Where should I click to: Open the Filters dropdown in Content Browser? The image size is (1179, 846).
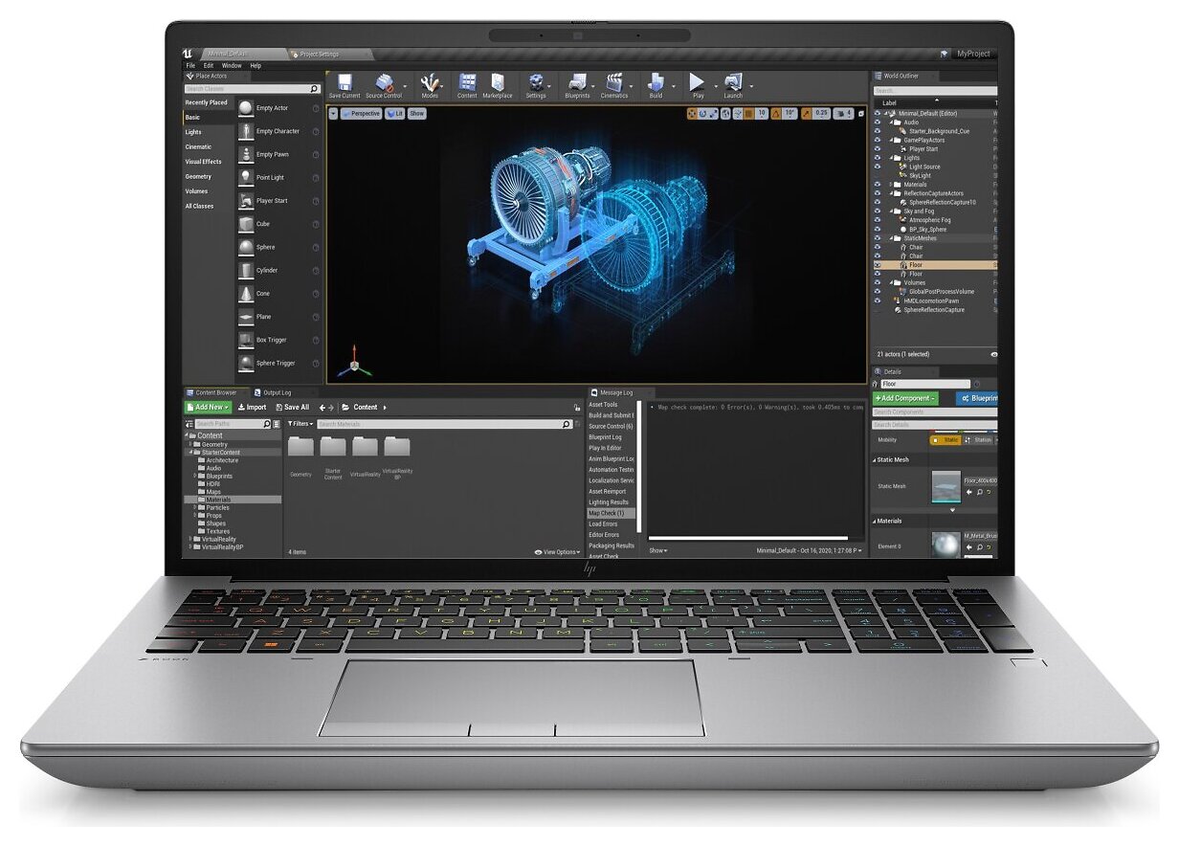coord(300,424)
